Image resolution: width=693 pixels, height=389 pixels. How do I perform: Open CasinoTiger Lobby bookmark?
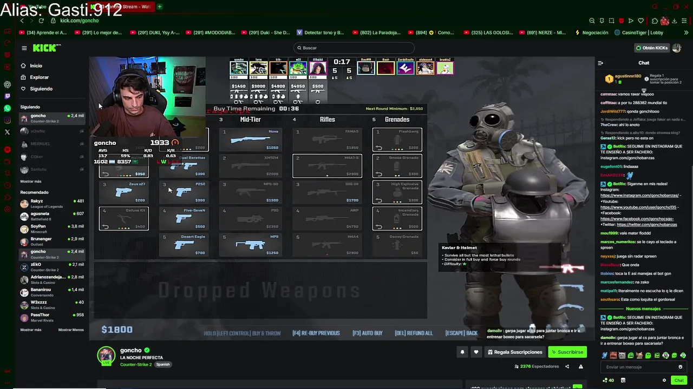click(639, 32)
